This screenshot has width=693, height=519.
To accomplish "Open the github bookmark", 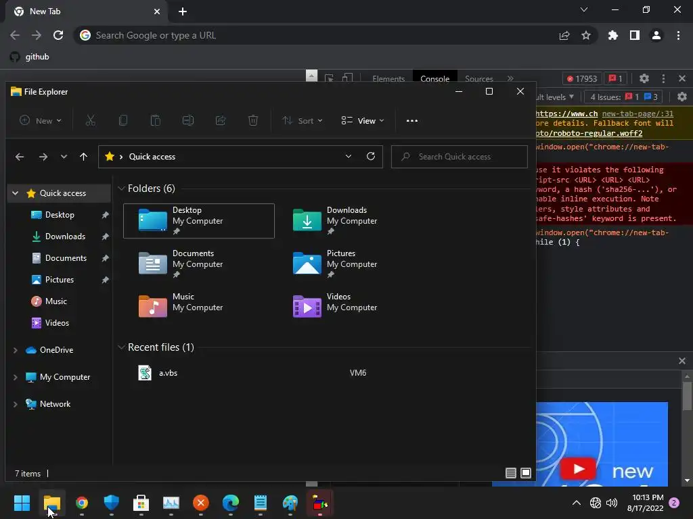I will click(30, 57).
